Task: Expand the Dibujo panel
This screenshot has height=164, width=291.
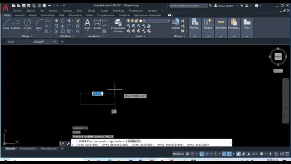Action: tap(27, 36)
